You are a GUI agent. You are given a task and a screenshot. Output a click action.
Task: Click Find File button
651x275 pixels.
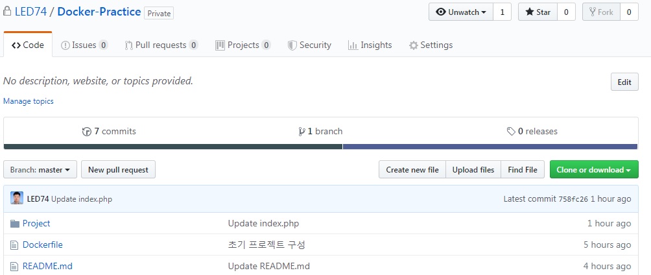click(523, 169)
